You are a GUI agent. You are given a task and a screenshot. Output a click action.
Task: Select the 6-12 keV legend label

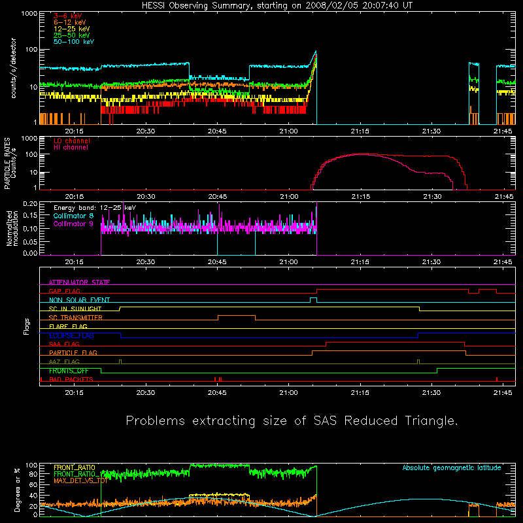click(x=70, y=22)
